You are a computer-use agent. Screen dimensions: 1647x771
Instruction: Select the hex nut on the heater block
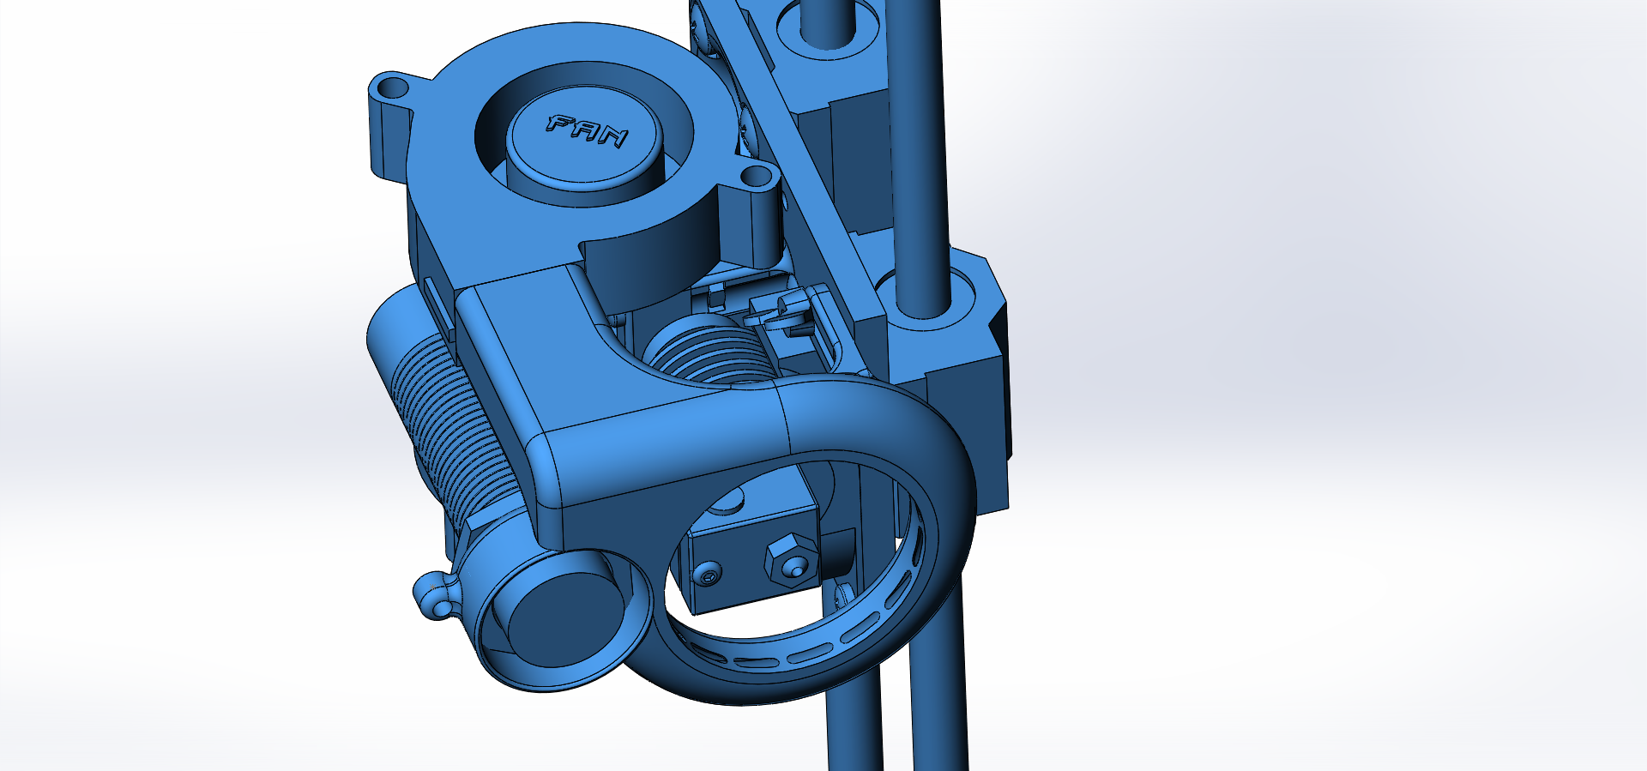click(789, 560)
